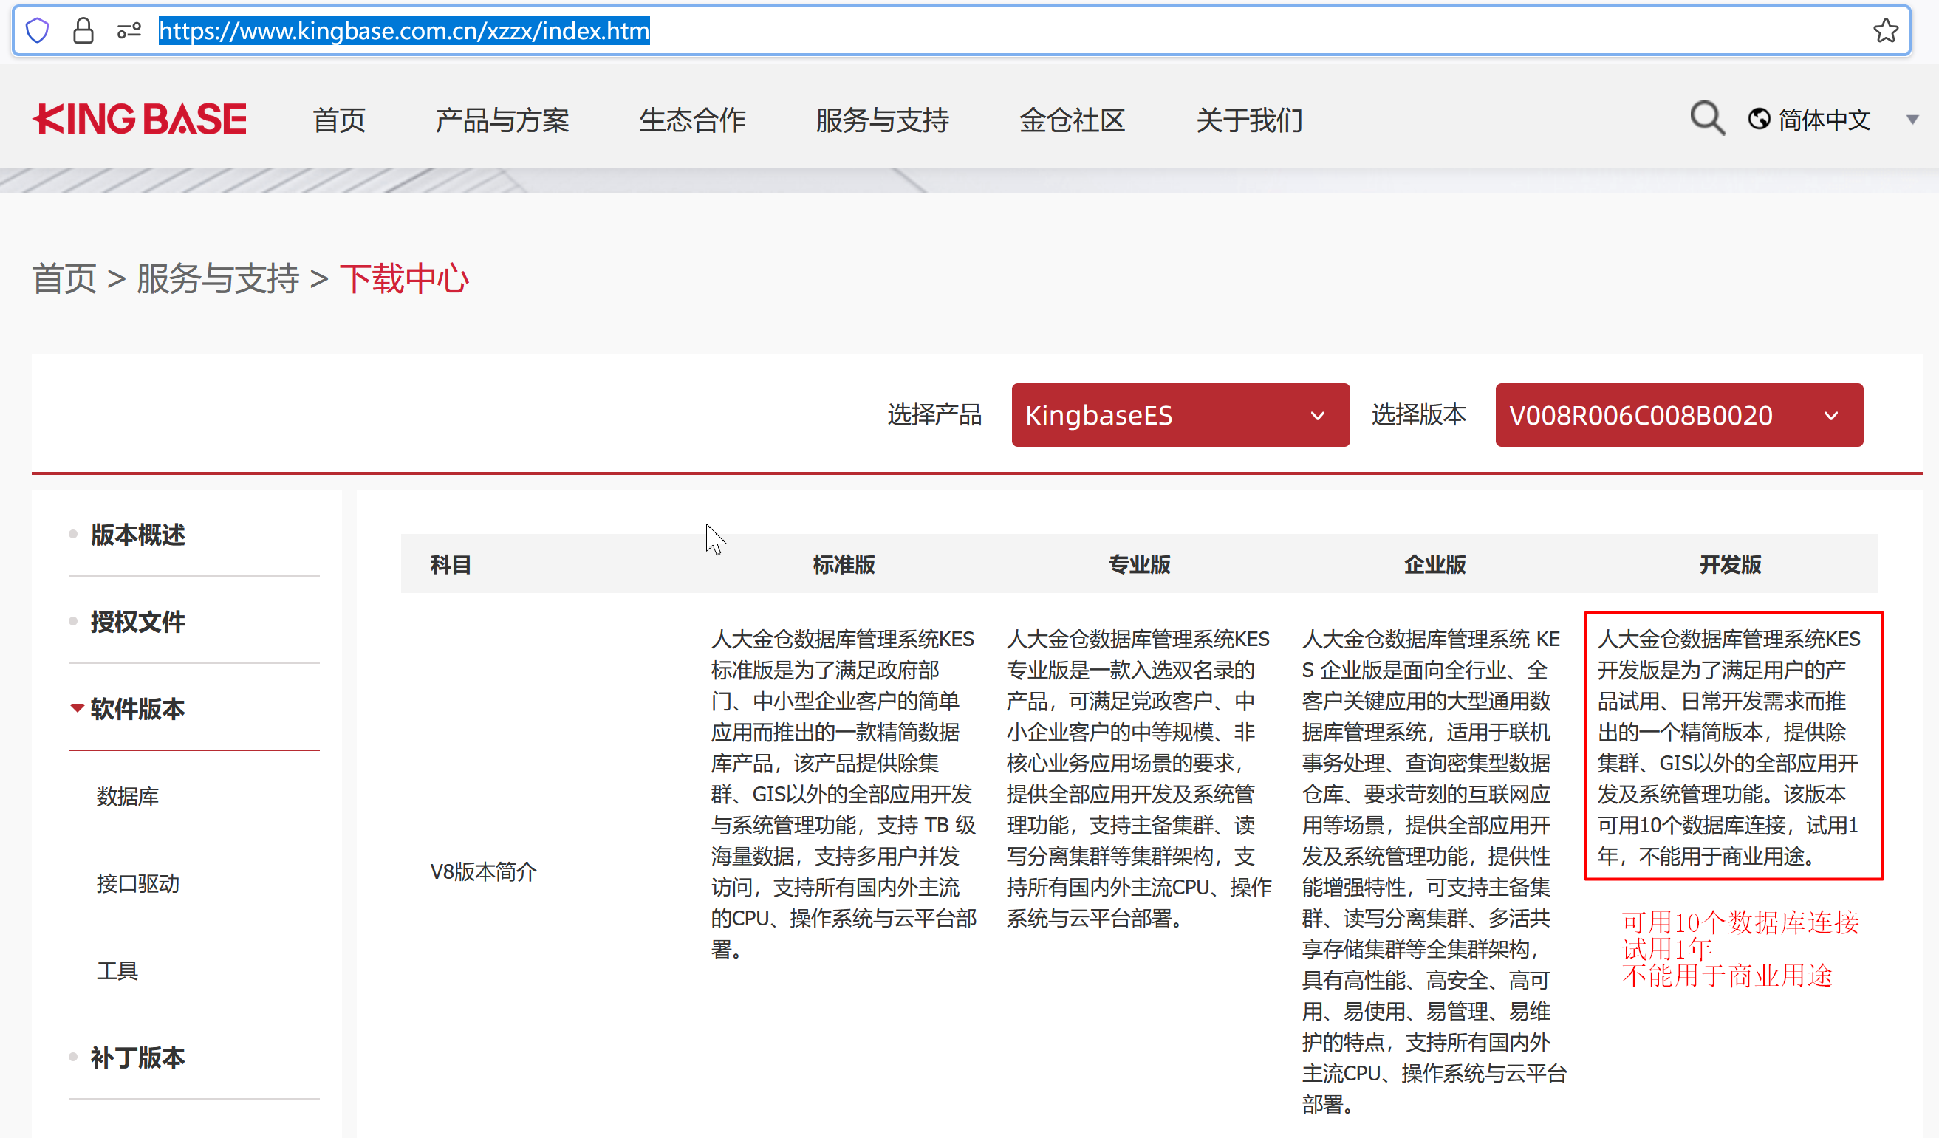Open the 金仓社区 menu item
This screenshot has height=1138, width=1939.
[1072, 120]
